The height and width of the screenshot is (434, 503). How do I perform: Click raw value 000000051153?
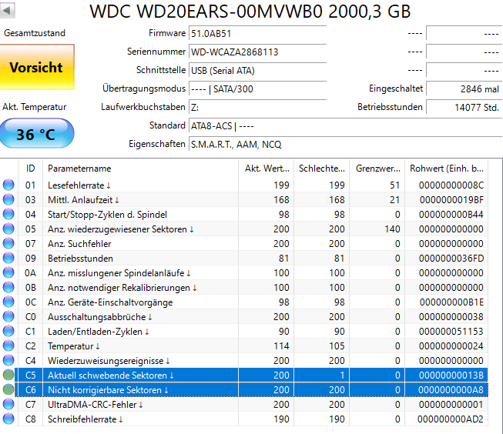[451, 332]
